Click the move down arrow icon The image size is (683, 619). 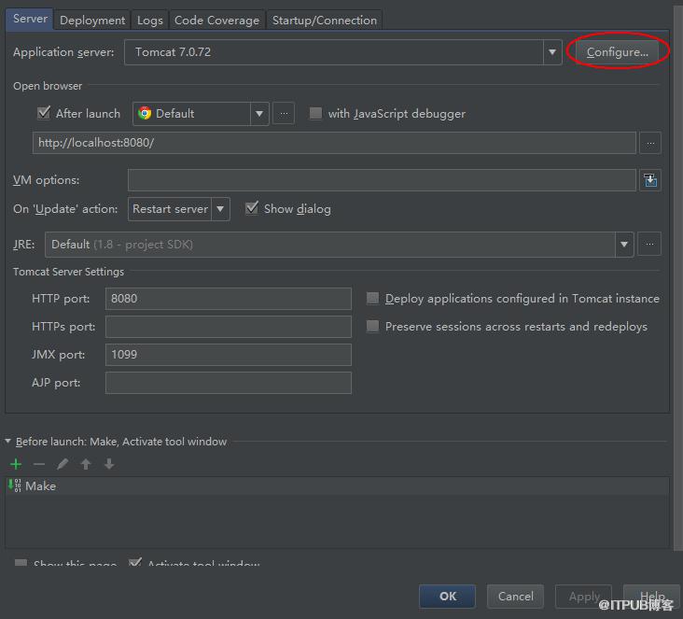(109, 464)
